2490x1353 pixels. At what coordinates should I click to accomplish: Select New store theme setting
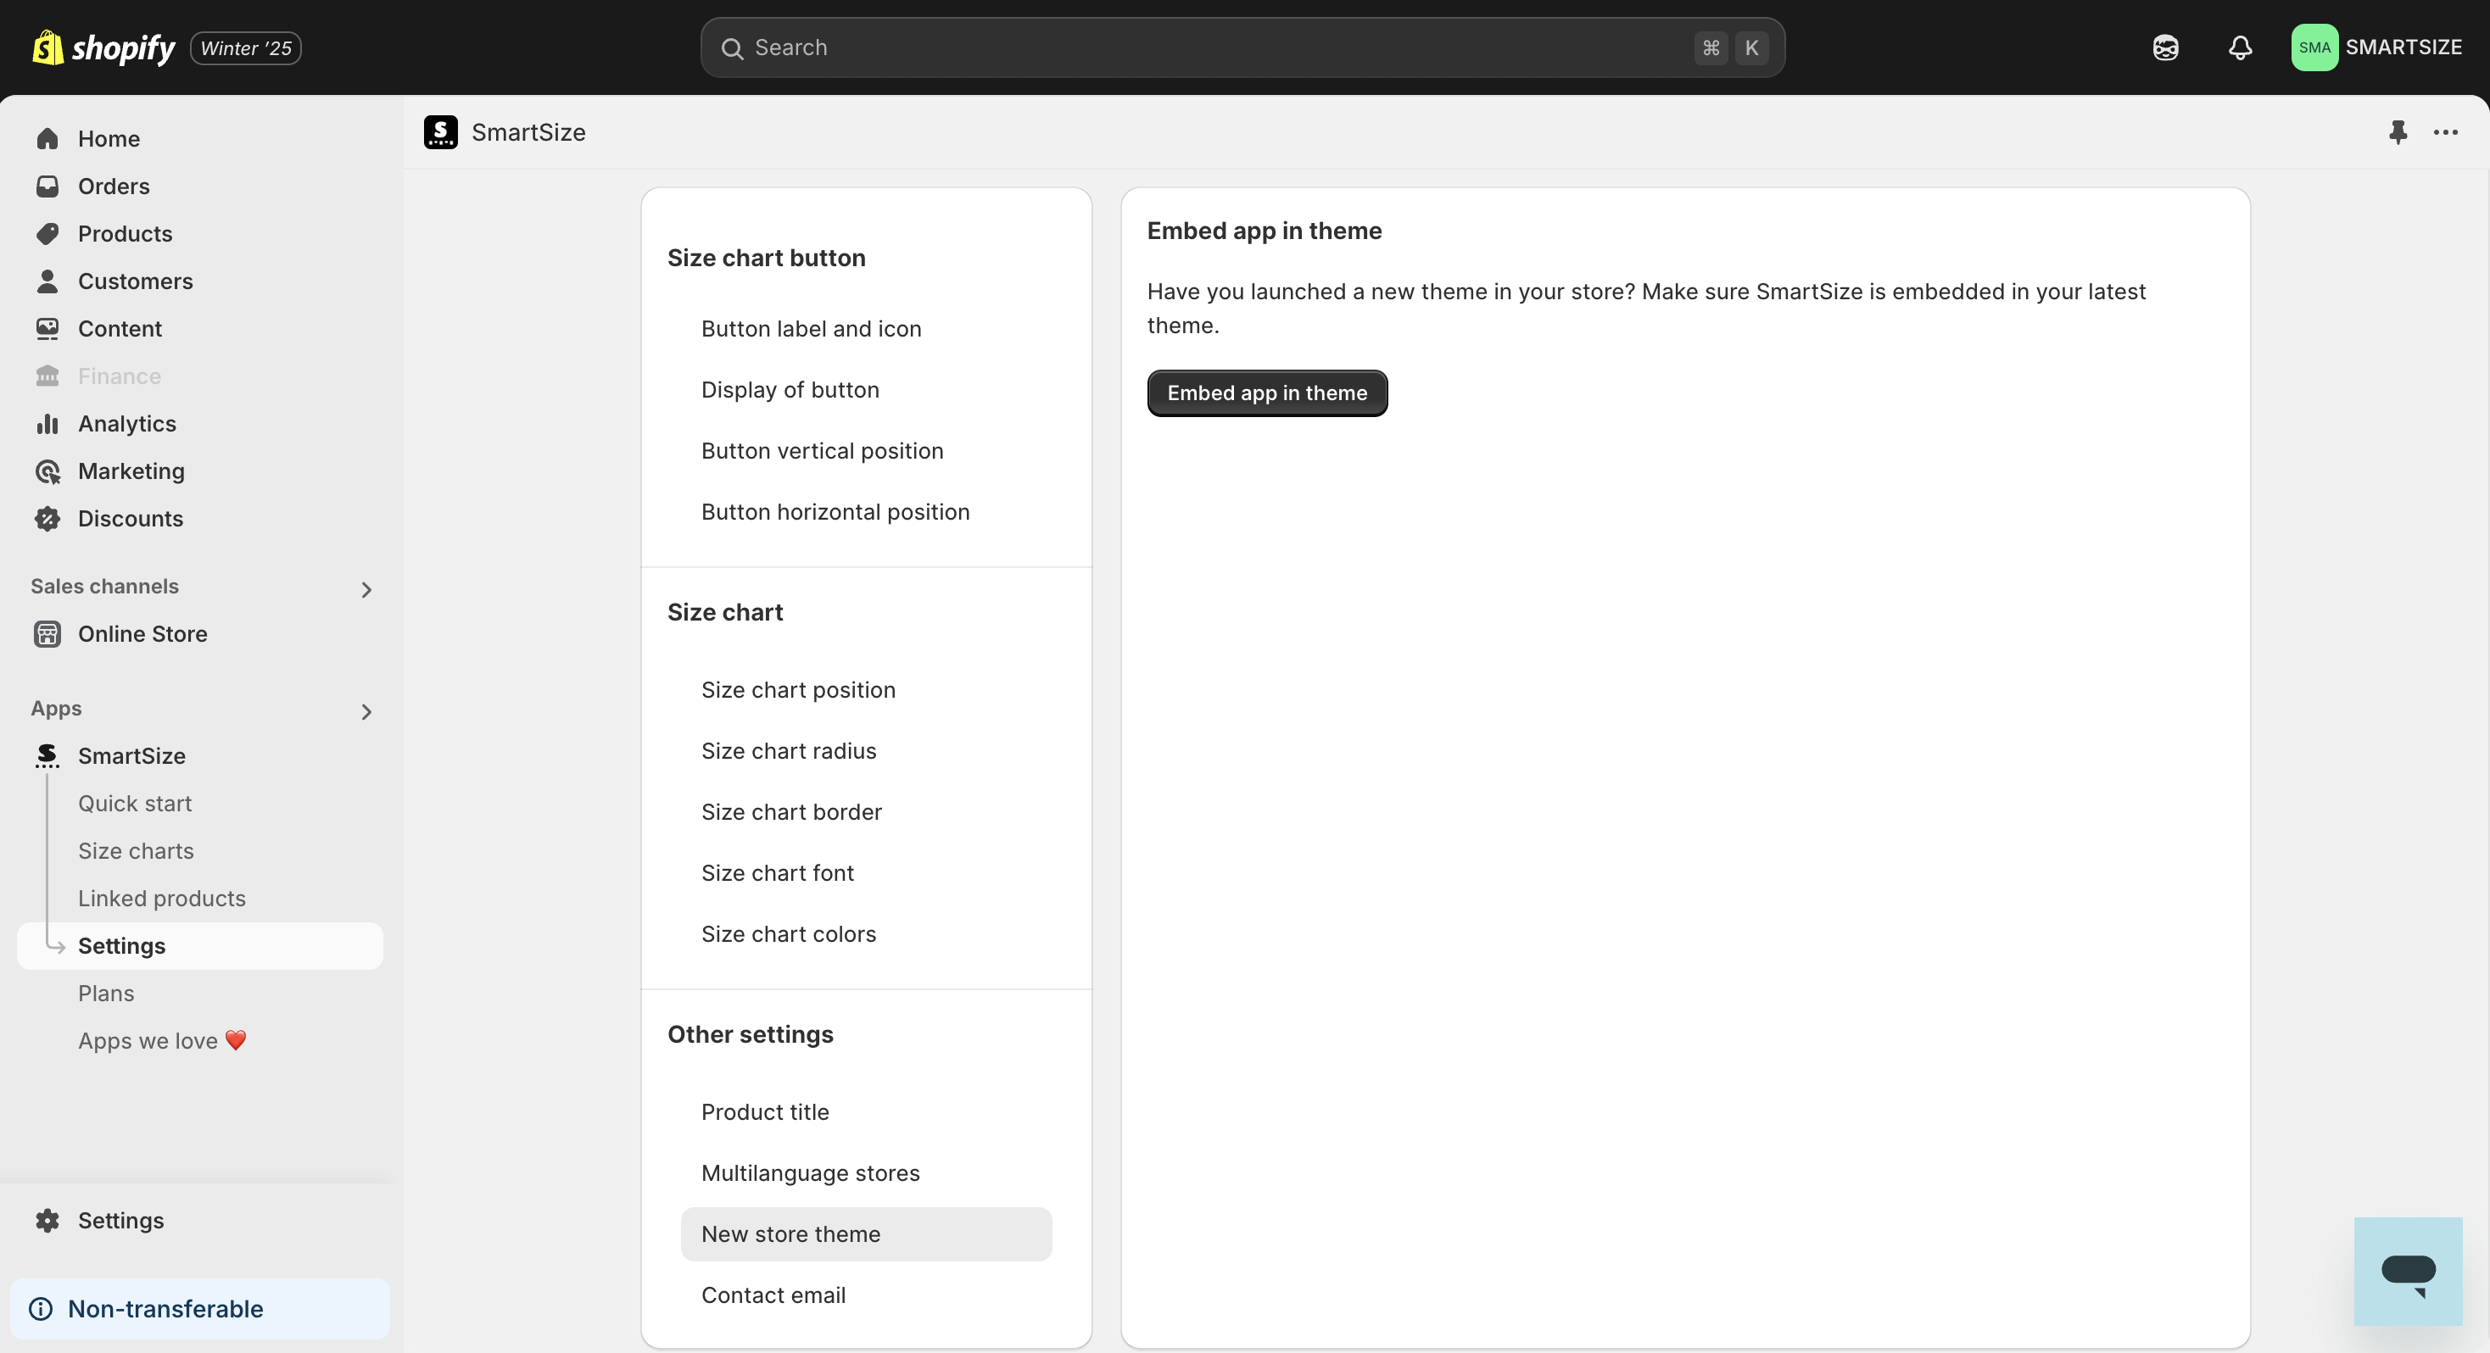[x=866, y=1234]
